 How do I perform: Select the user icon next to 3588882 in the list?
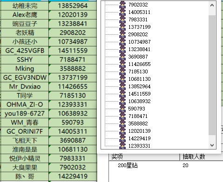coord(122,123)
